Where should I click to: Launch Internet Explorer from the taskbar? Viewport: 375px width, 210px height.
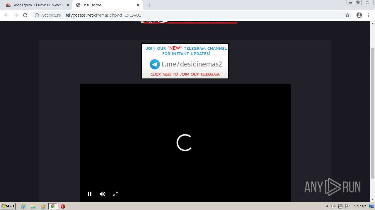pyautogui.click(x=23, y=206)
